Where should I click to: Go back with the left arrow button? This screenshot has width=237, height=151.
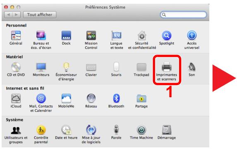pyautogui.click(x=8, y=14)
